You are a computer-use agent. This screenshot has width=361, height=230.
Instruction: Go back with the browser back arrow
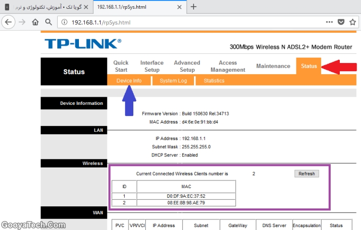coord(8,22)
